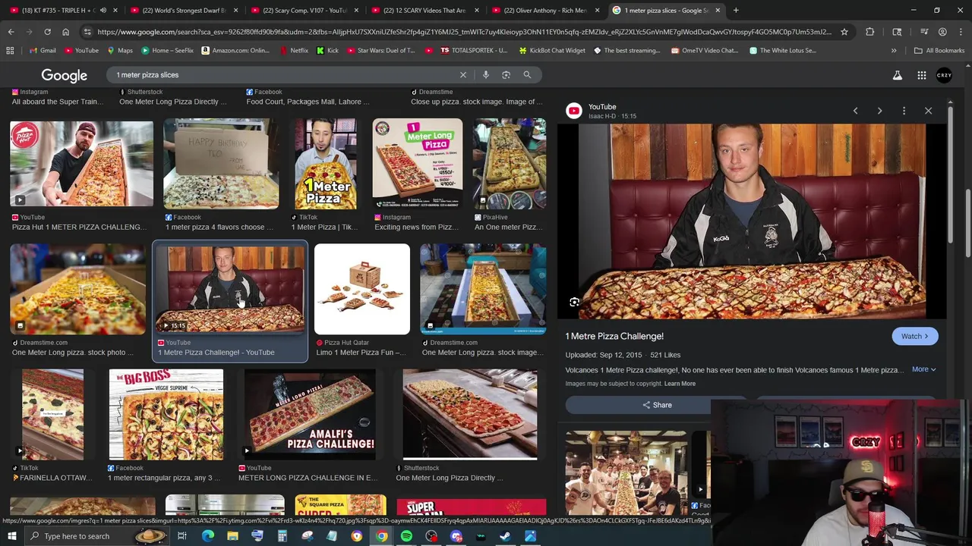Click the Watch button in preview
This screenshot has height=546, width=972.
[915, 337]
